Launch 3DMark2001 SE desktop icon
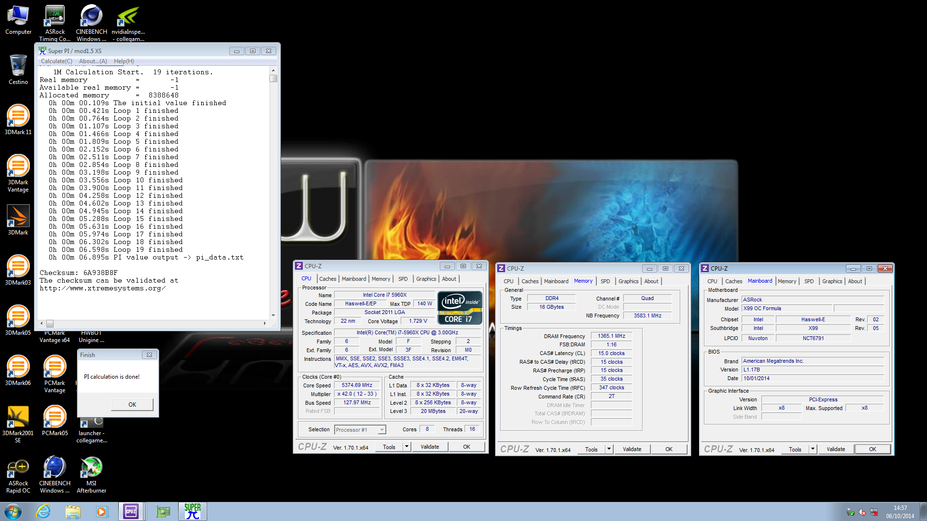 click(18, 425)
